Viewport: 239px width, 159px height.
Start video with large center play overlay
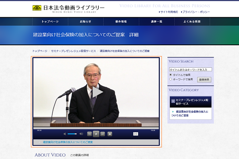[98, 92]
